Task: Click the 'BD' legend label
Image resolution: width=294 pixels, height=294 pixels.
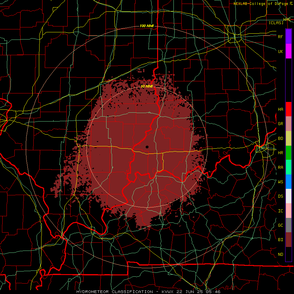Action: coord(280,139)
